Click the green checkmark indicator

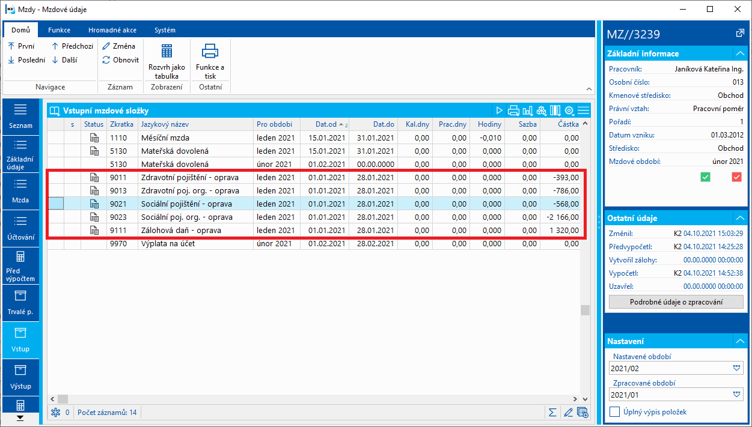(x=706, y=177)
